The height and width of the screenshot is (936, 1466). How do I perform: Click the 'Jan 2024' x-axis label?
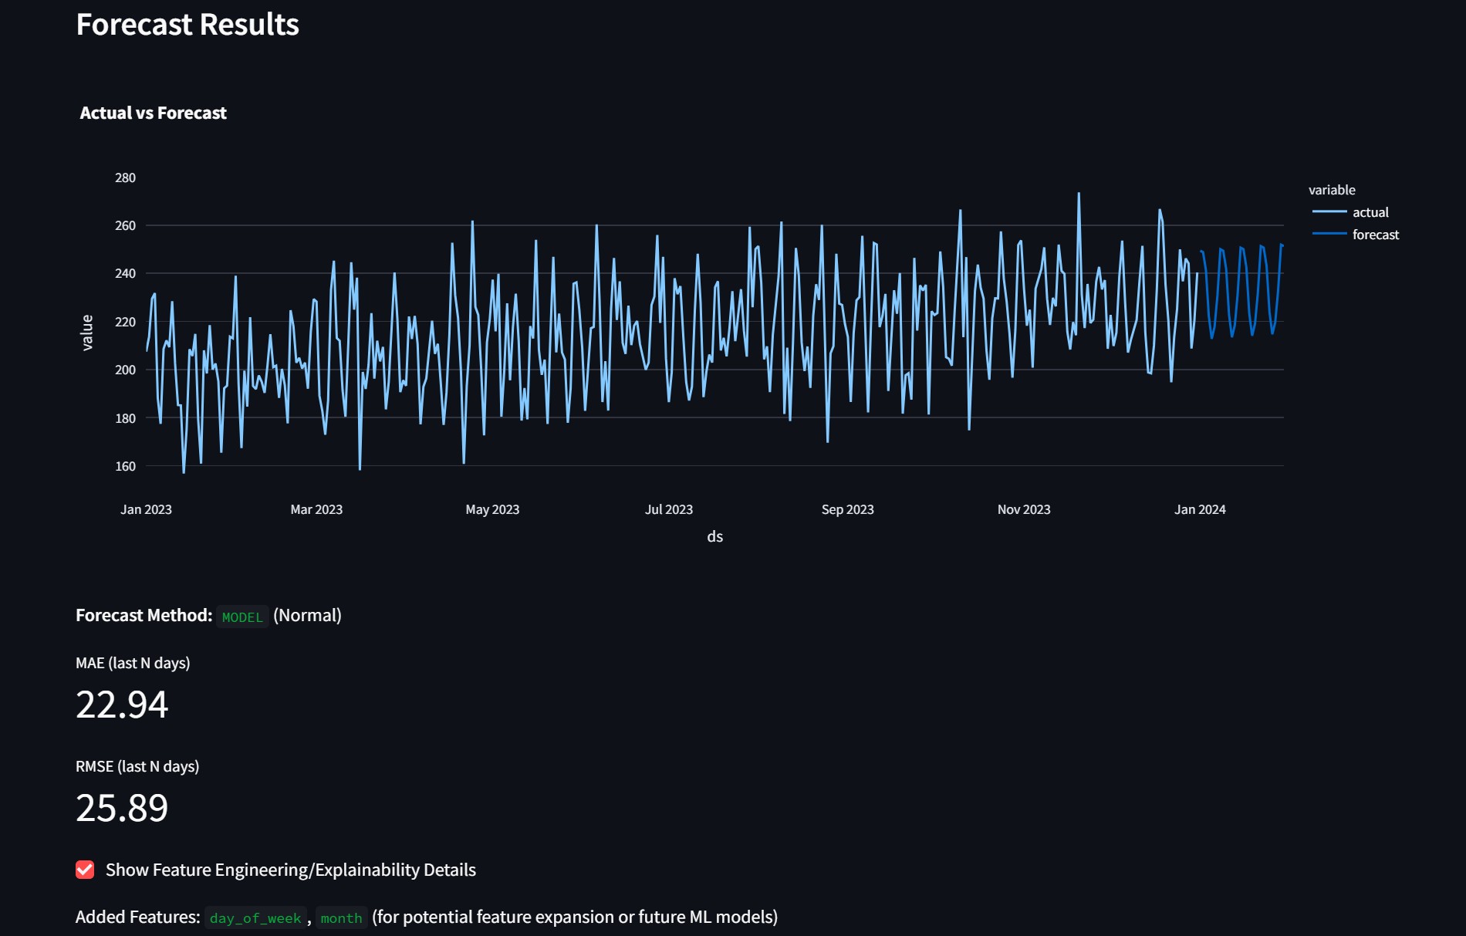pyautogui.click(x=1200, y=509)
